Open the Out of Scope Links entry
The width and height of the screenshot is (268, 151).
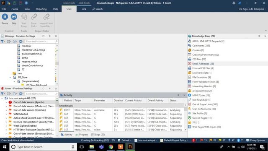(205, 104)
